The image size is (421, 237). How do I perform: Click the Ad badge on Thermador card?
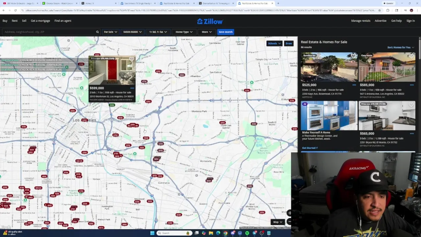305,104
